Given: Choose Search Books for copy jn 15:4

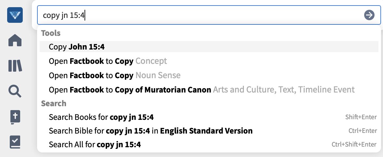Looking at the screenshot, I should click(209, 117).
